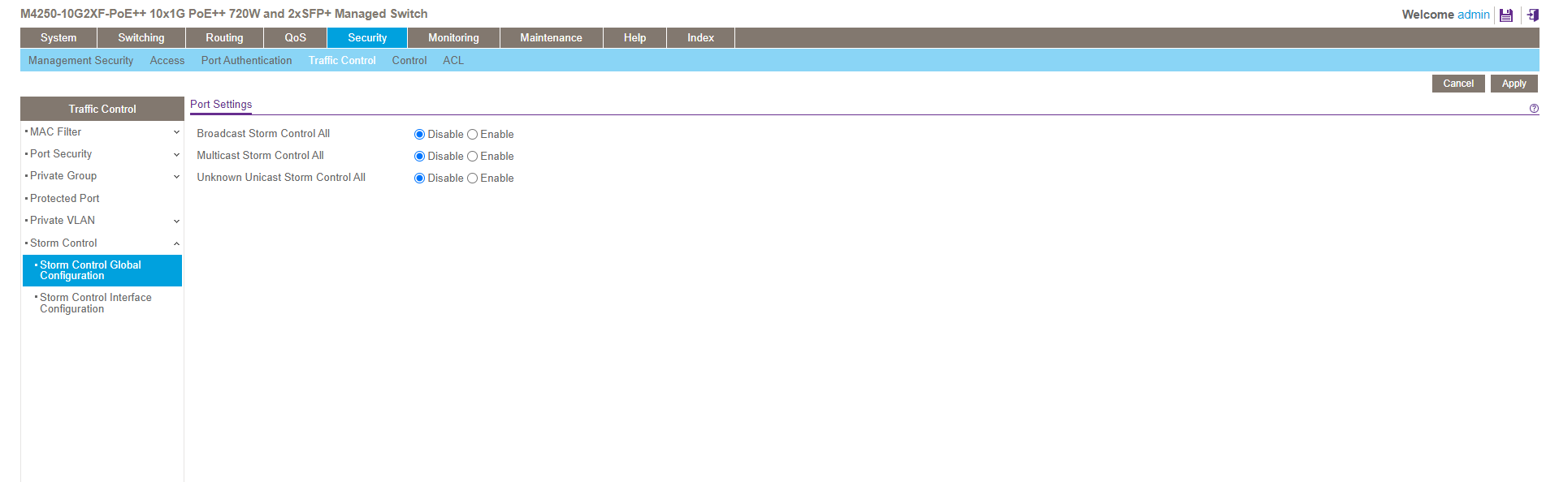Expand the MAC Filter section
Screen dimensions: 1559x482
(176, 132)
